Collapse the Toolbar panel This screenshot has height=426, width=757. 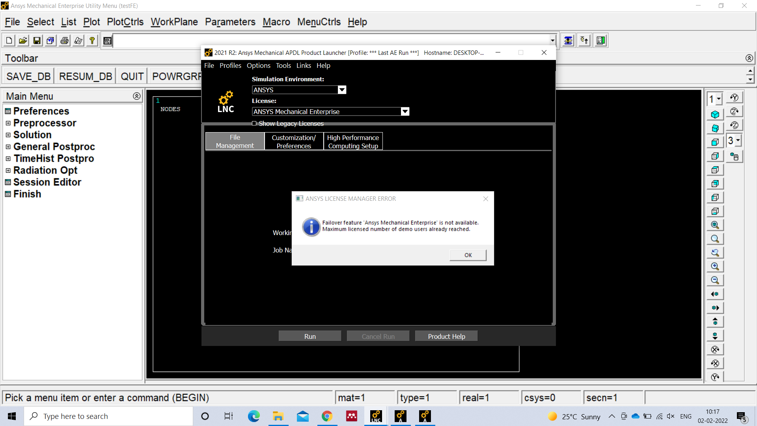coord(750,58)
